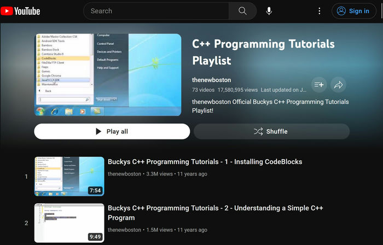Open Understanding a Simple C++ Program thumbnail
The image size is (383, 245).
[x=69, y=223]
